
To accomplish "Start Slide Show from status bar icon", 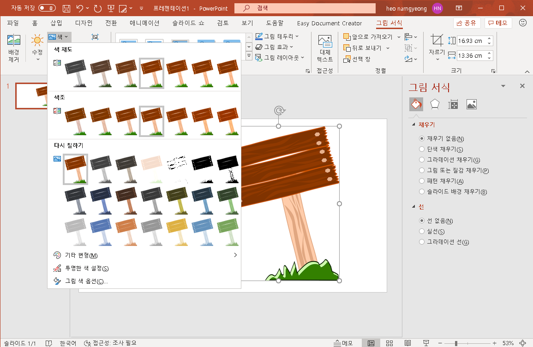I will pos(426,343).
